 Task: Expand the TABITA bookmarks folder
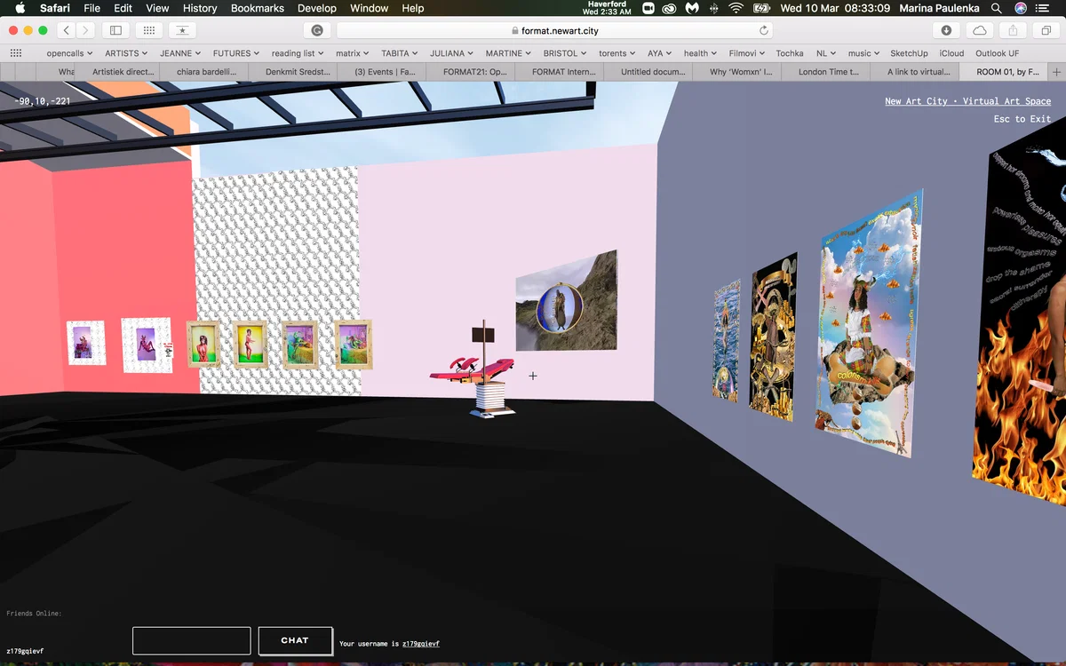400,53
